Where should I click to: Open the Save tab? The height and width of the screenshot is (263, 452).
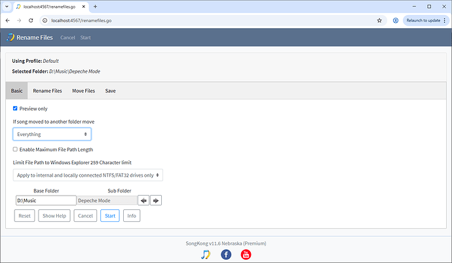click(x=110, y=91)
